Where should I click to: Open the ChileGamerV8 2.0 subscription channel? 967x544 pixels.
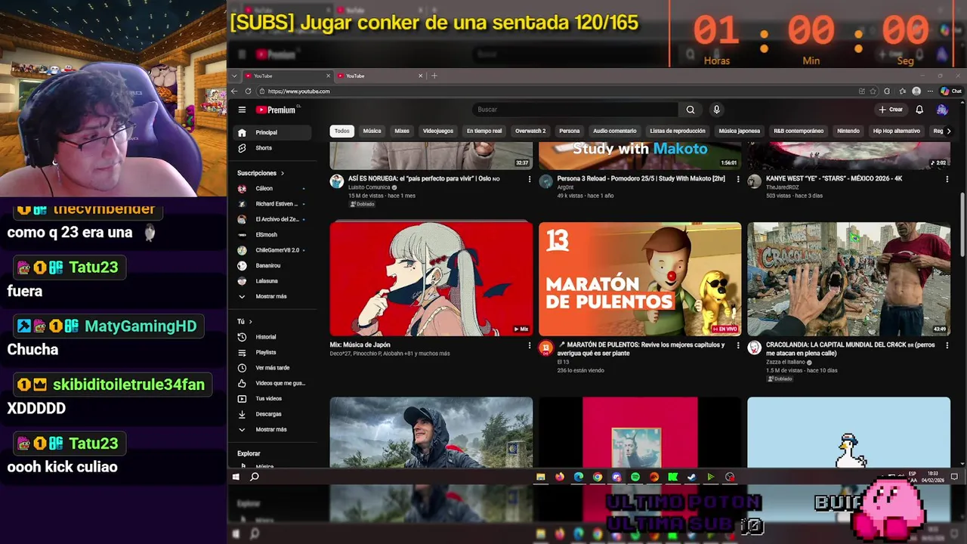(x=271, y=250)
